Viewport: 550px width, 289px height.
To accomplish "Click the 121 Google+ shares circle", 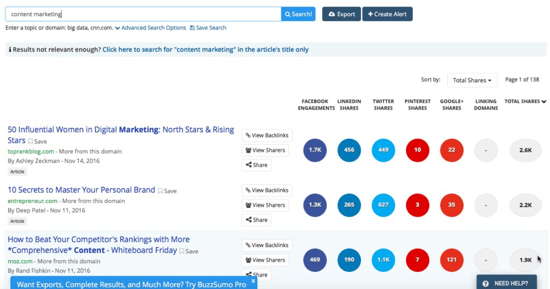I will 452,260.
